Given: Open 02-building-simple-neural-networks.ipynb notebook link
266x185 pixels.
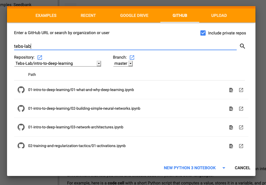Looking at the screenshot, I should 84,109.
